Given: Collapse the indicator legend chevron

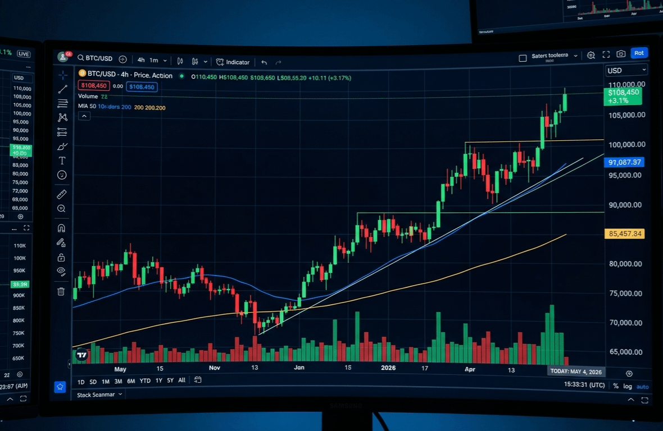Looking at the screenshot, I should point(84,116).
